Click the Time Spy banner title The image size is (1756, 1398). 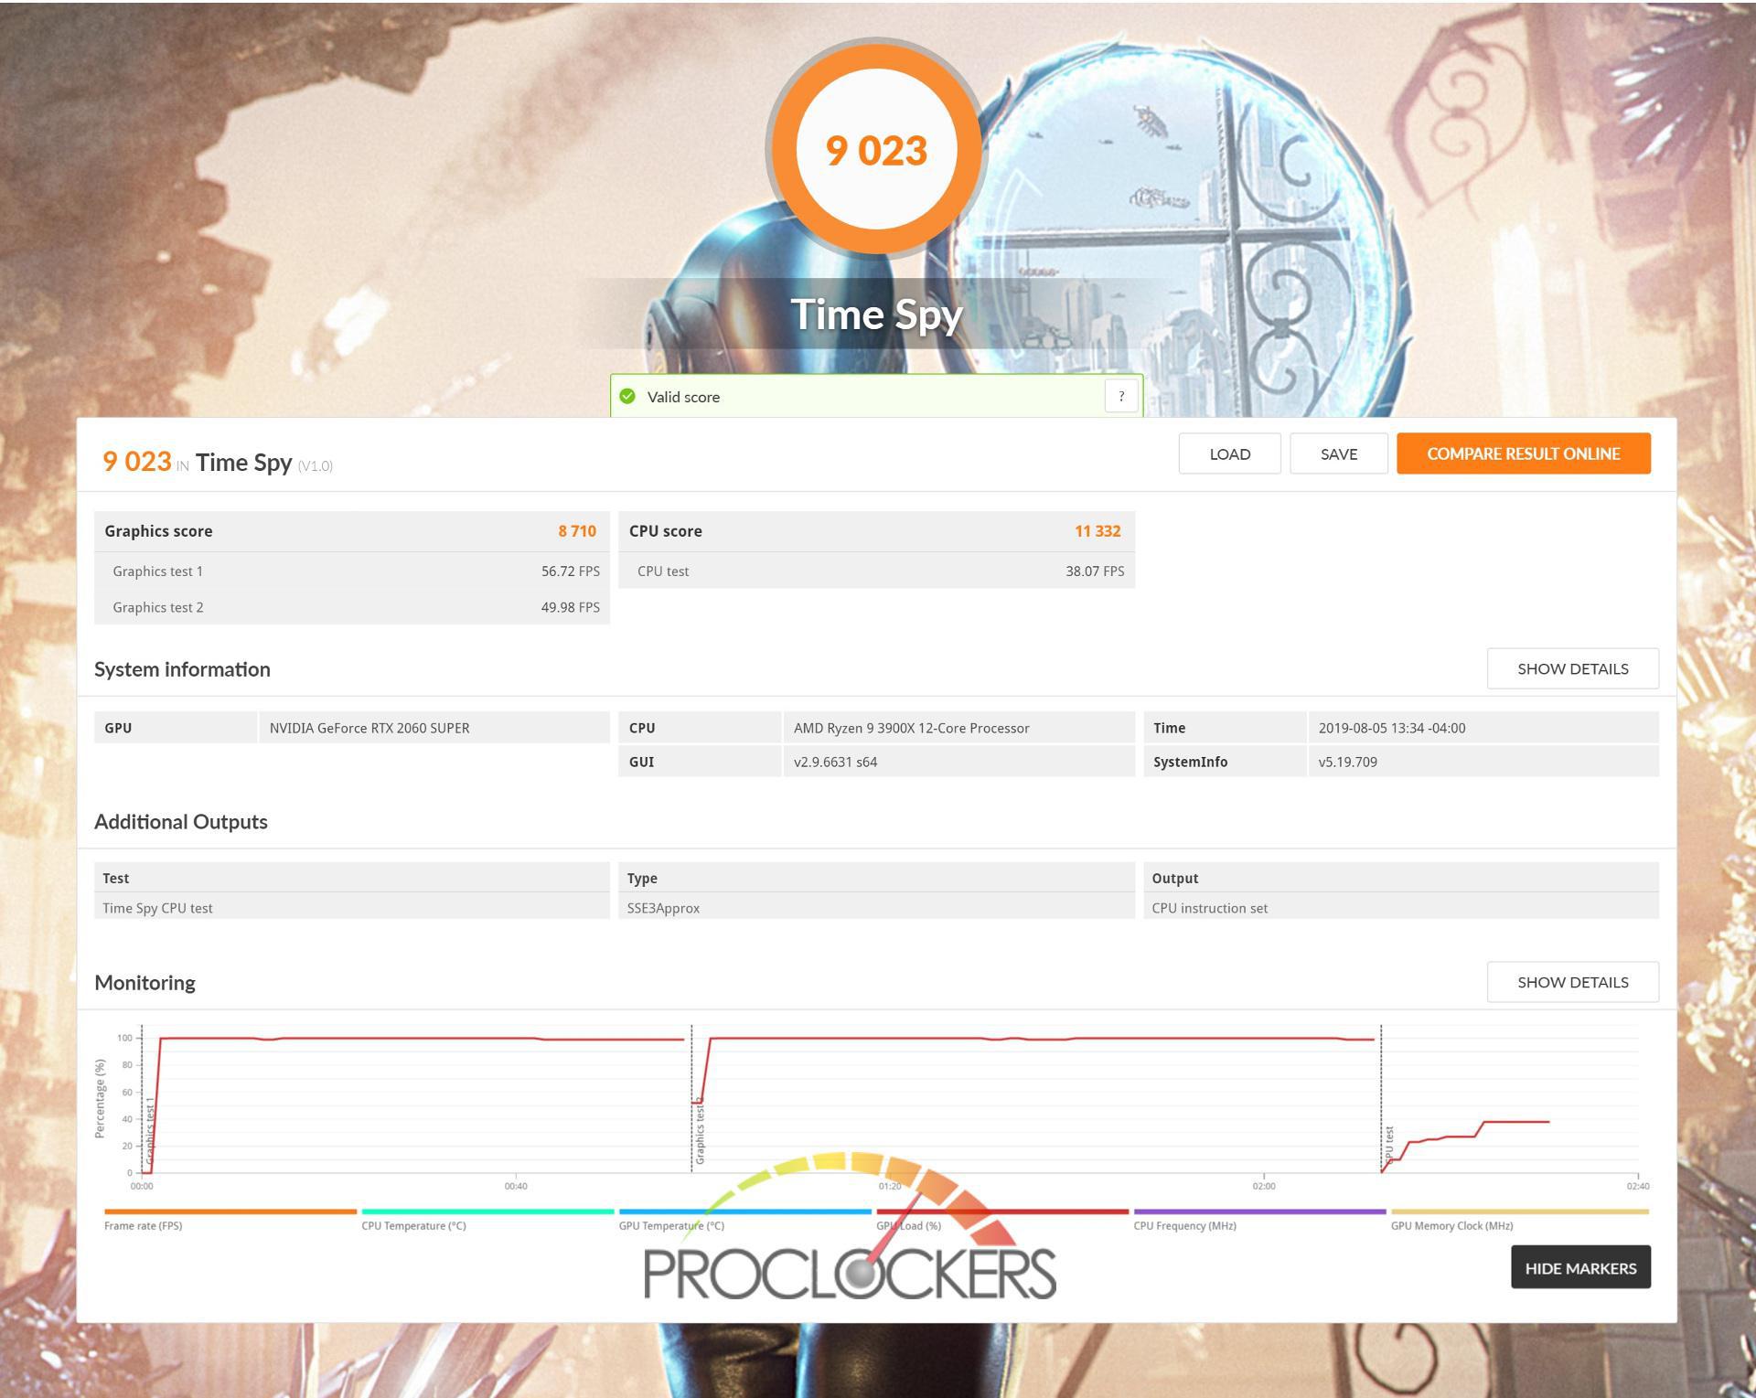pos(876,315)
